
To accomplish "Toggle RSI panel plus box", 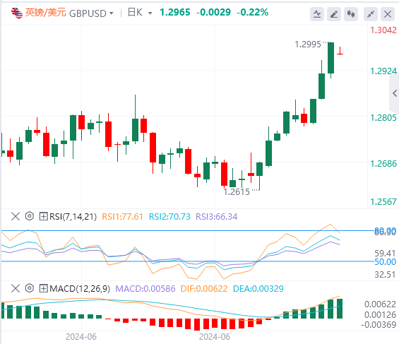I will [43, 217].
